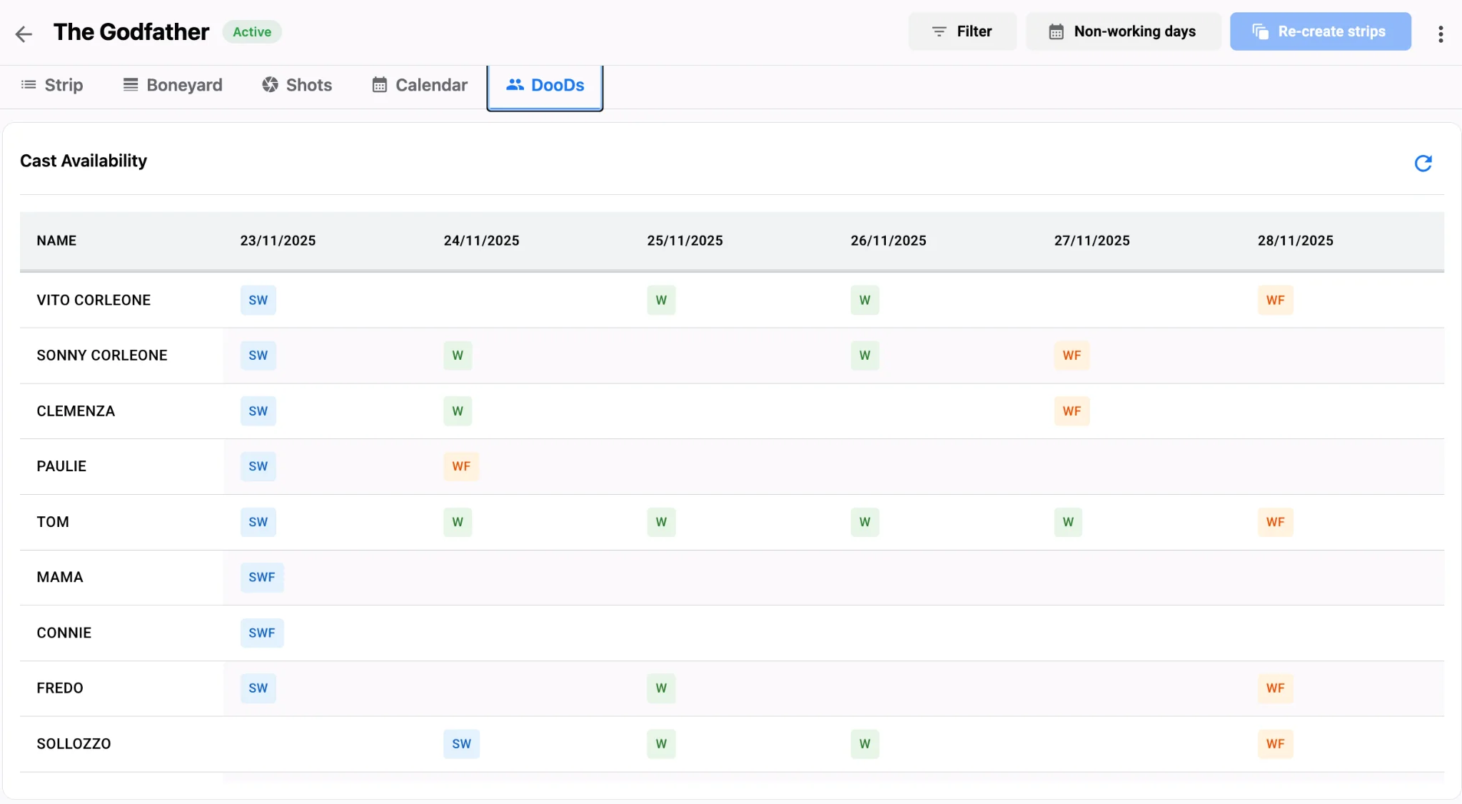Switch to the Strip tab
The width and height of the screenshot is (1462, 804).
click(x=52, y=85)
